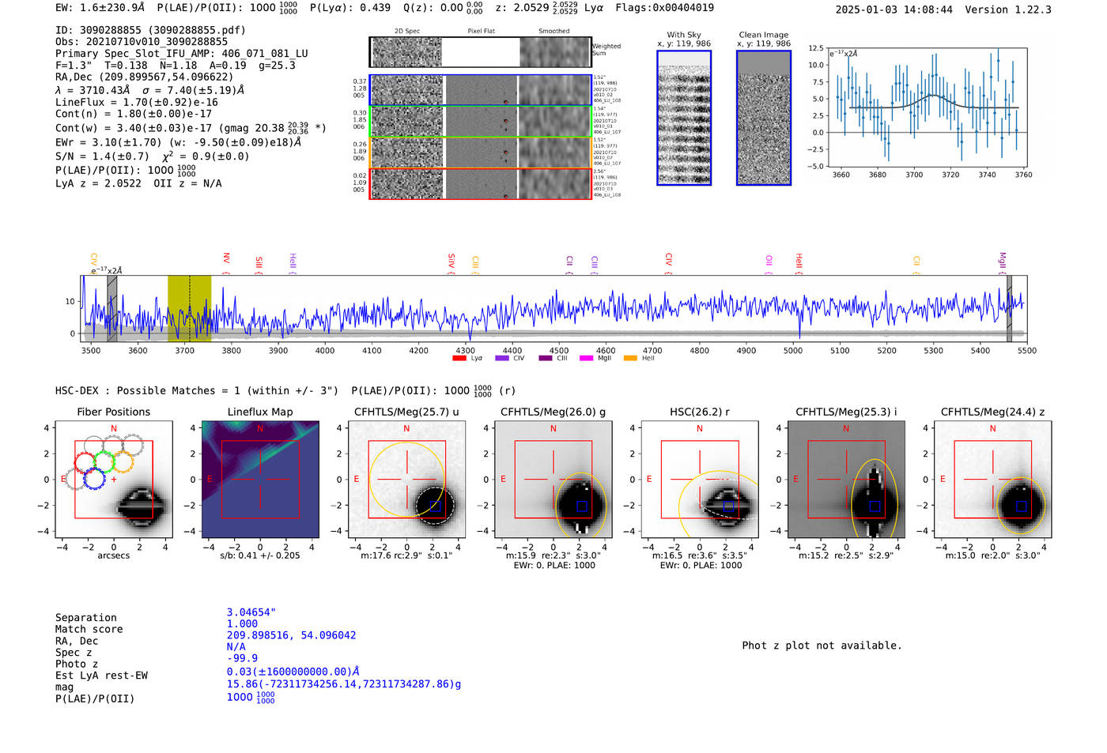Select the CFHTLS/Meg(25.3) i cutout
Screen dimensions: 1107x753
(x=846, y=480)
